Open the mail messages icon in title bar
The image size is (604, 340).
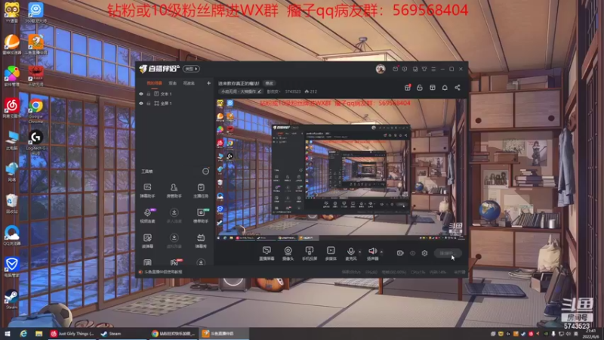click(x=395, y=69)
